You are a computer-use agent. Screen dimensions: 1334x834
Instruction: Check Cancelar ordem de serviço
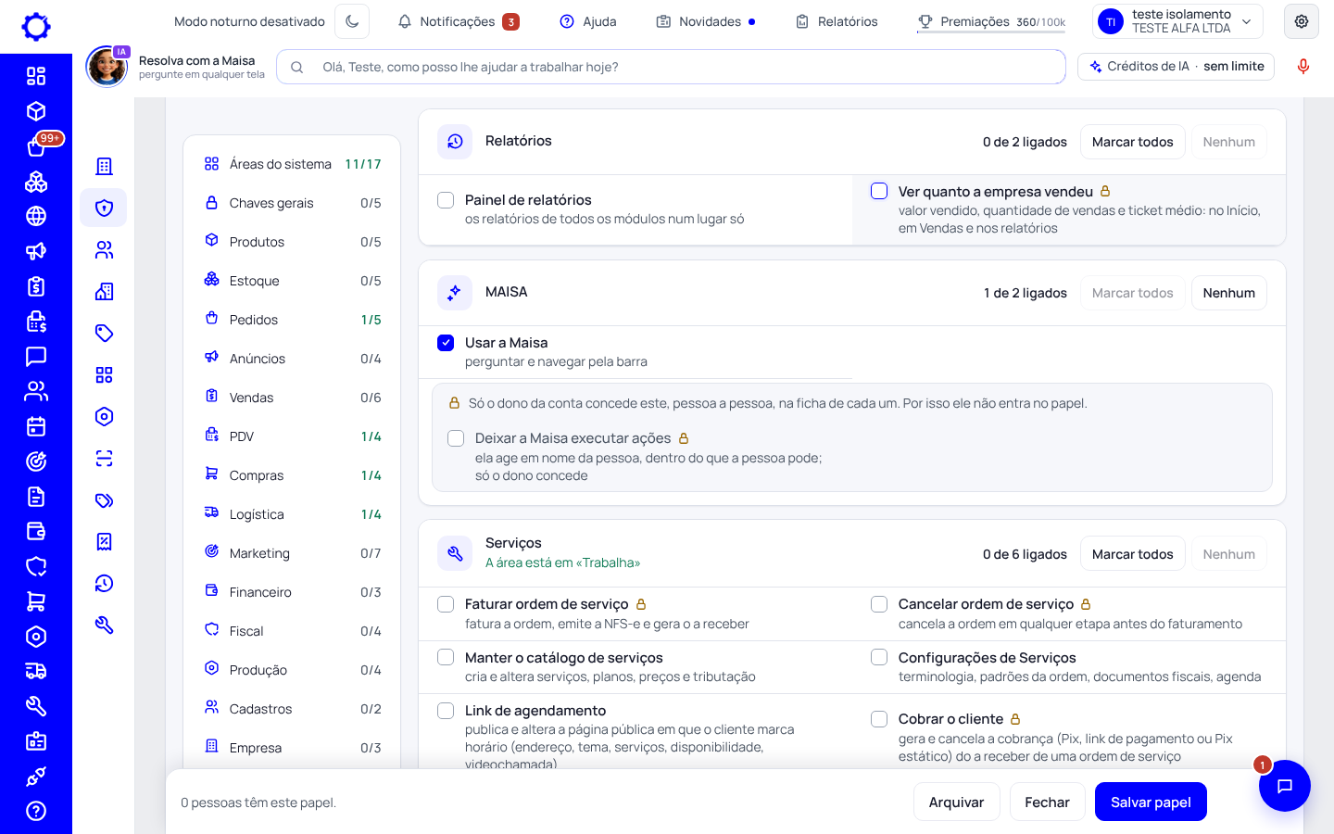coord(879,604)
